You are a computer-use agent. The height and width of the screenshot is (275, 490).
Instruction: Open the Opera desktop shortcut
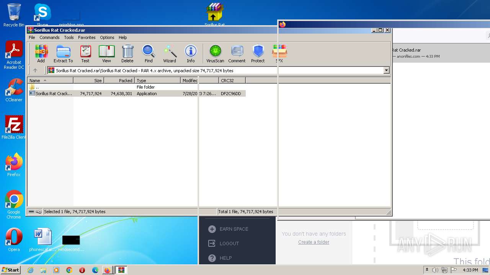14,239
